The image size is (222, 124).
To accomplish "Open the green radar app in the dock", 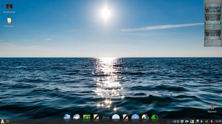I will pos(155,118).
